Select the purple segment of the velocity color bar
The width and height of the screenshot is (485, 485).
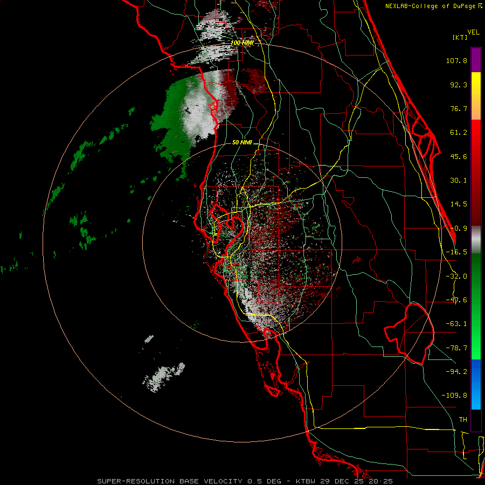(x=476, y=60)
